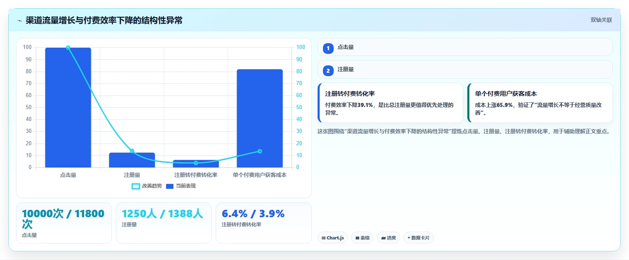This screenshot has width=629, height=260.
Task: Toggle the 当前表现 legend entry
Action: tap(181, 186)
